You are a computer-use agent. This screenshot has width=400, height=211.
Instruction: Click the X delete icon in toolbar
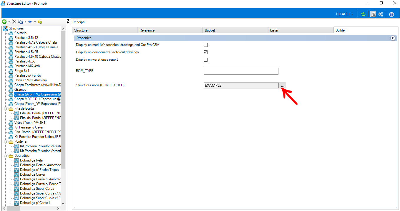tap(14, 22)
